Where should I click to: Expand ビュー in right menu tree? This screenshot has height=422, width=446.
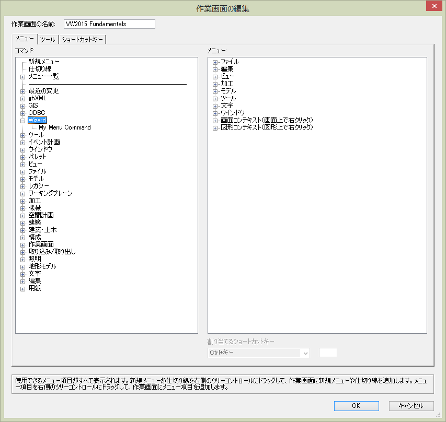[x=215, y=77]
